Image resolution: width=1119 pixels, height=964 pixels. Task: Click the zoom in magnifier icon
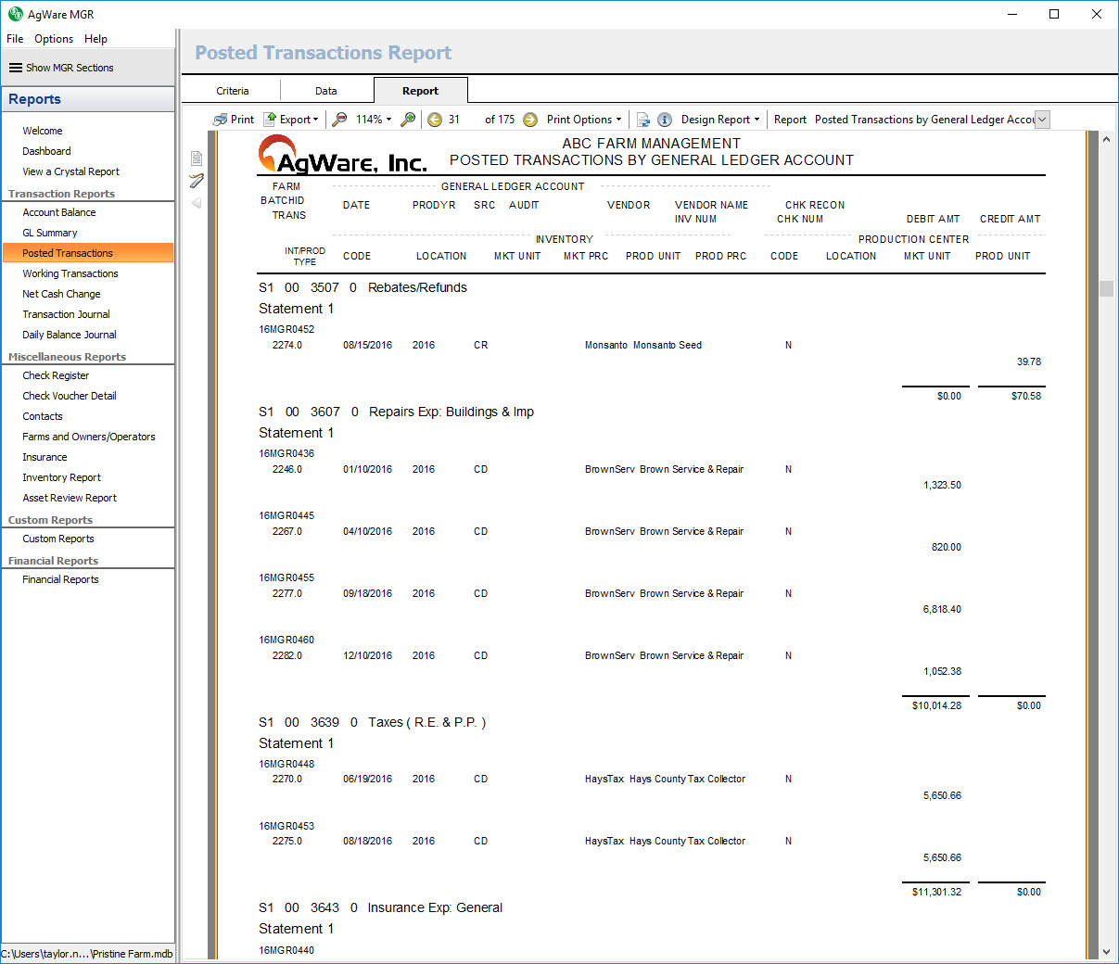click(x=408, y=120)
